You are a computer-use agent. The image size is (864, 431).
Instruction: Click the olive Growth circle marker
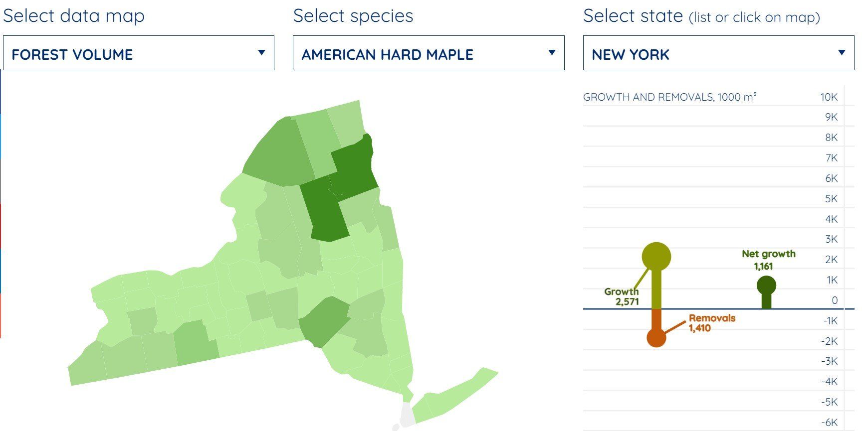point(656,257)
